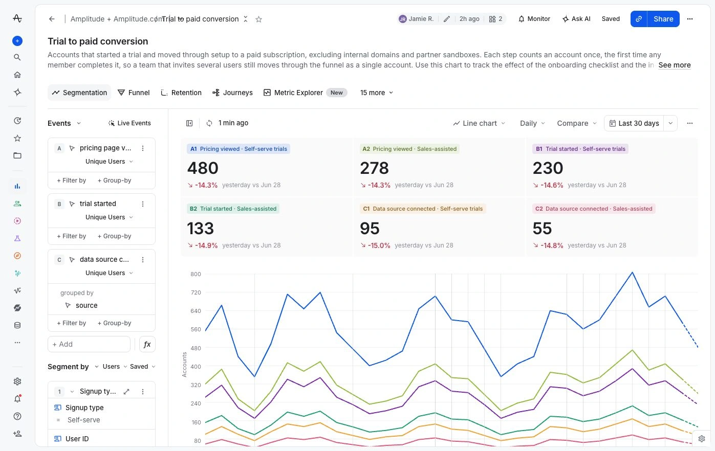Open the Last 30 days date picker
Viewport: 715px width, 451px height.
pyautogui.click(x=634, y=123)
